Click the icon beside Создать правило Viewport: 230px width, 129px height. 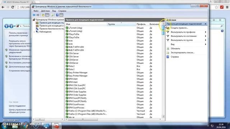coord(168,28)
